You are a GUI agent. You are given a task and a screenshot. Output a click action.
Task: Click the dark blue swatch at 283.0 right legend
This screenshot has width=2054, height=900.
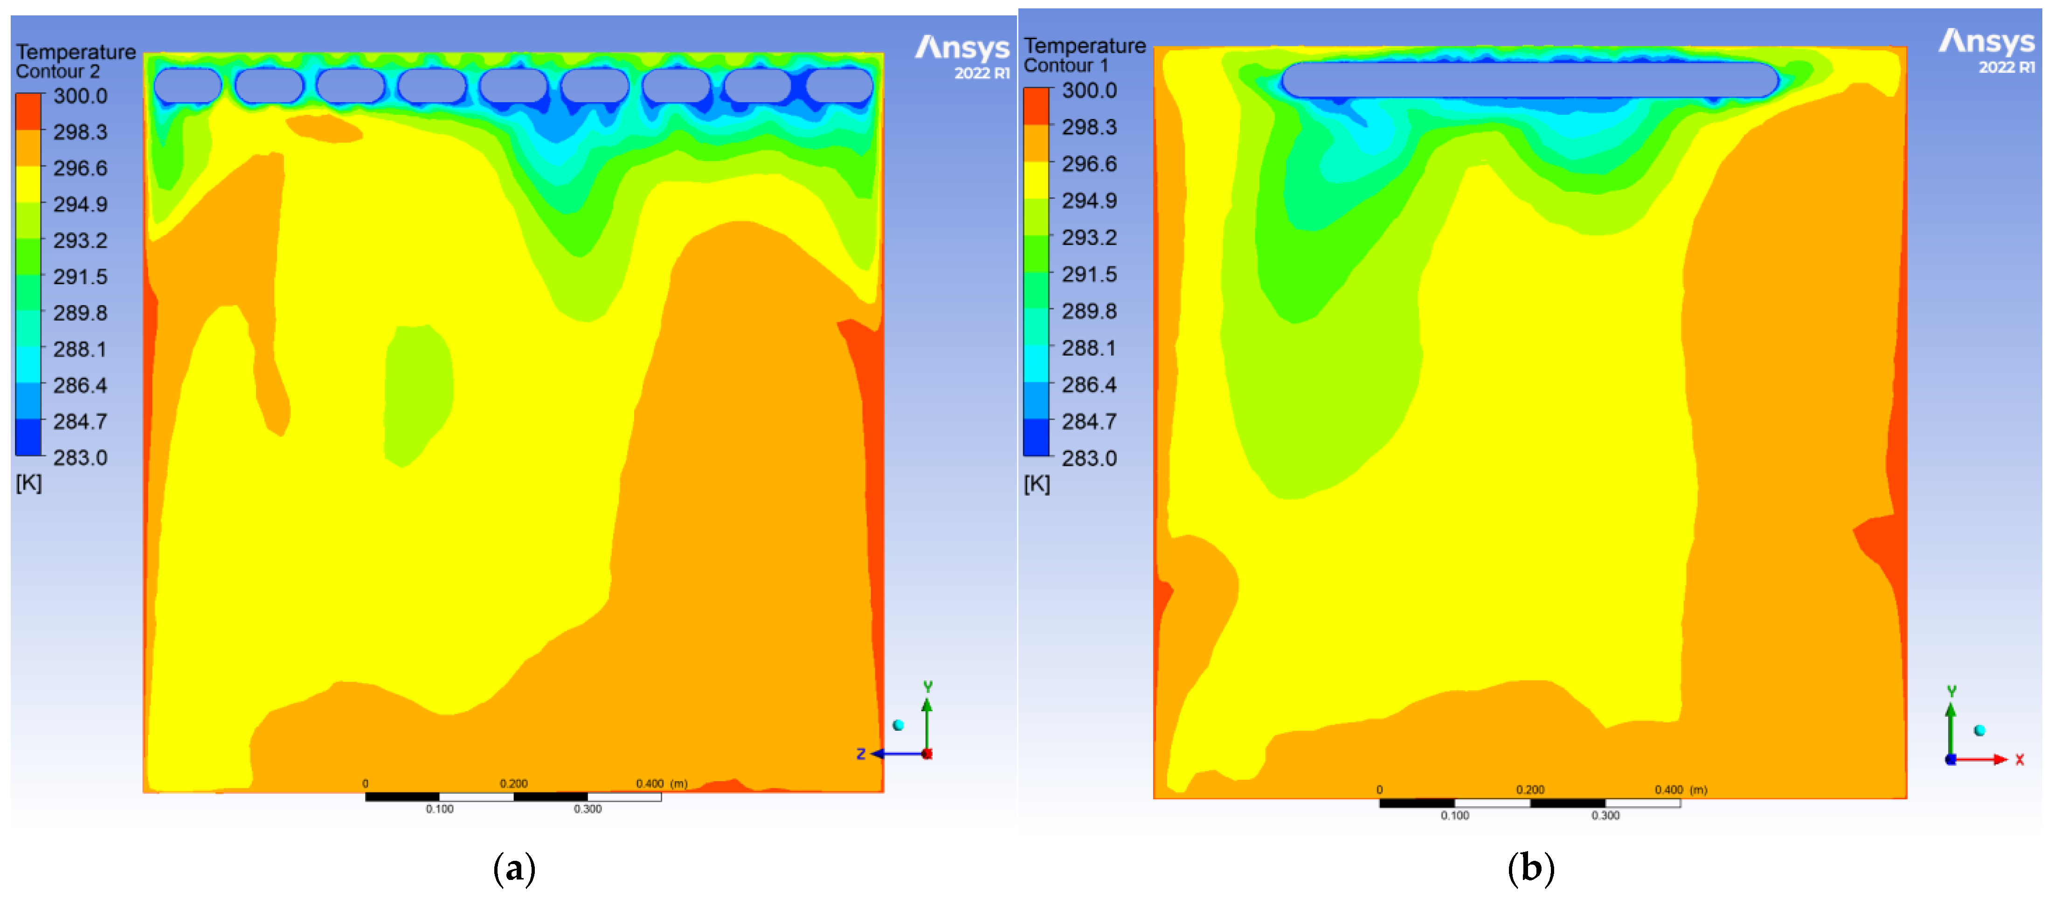1037,437
